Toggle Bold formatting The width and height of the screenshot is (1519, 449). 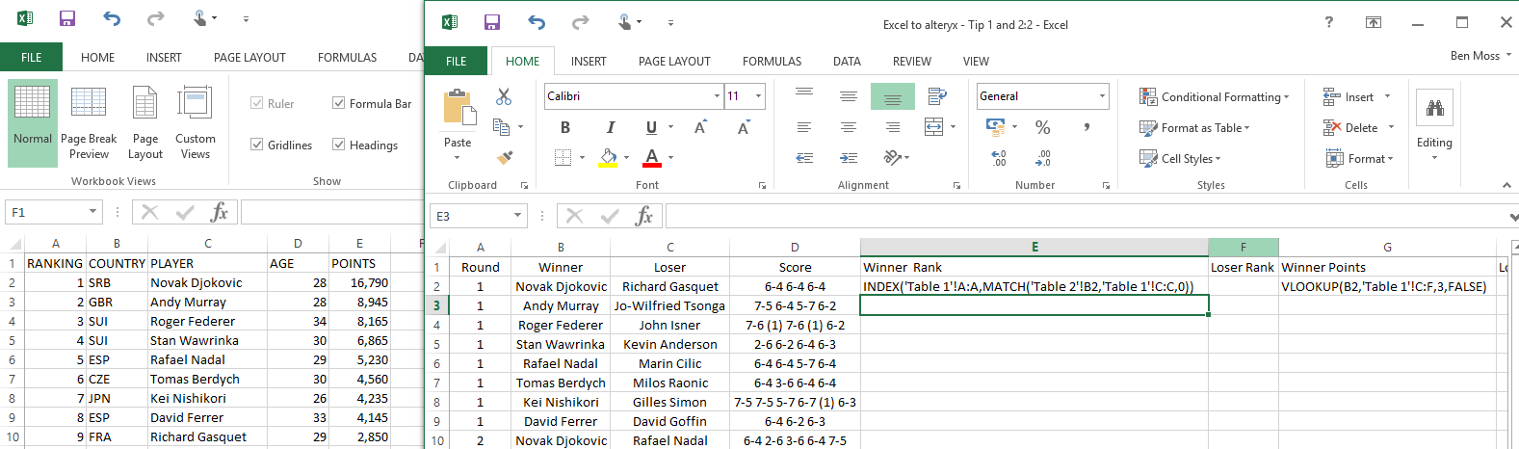(564, 127)
